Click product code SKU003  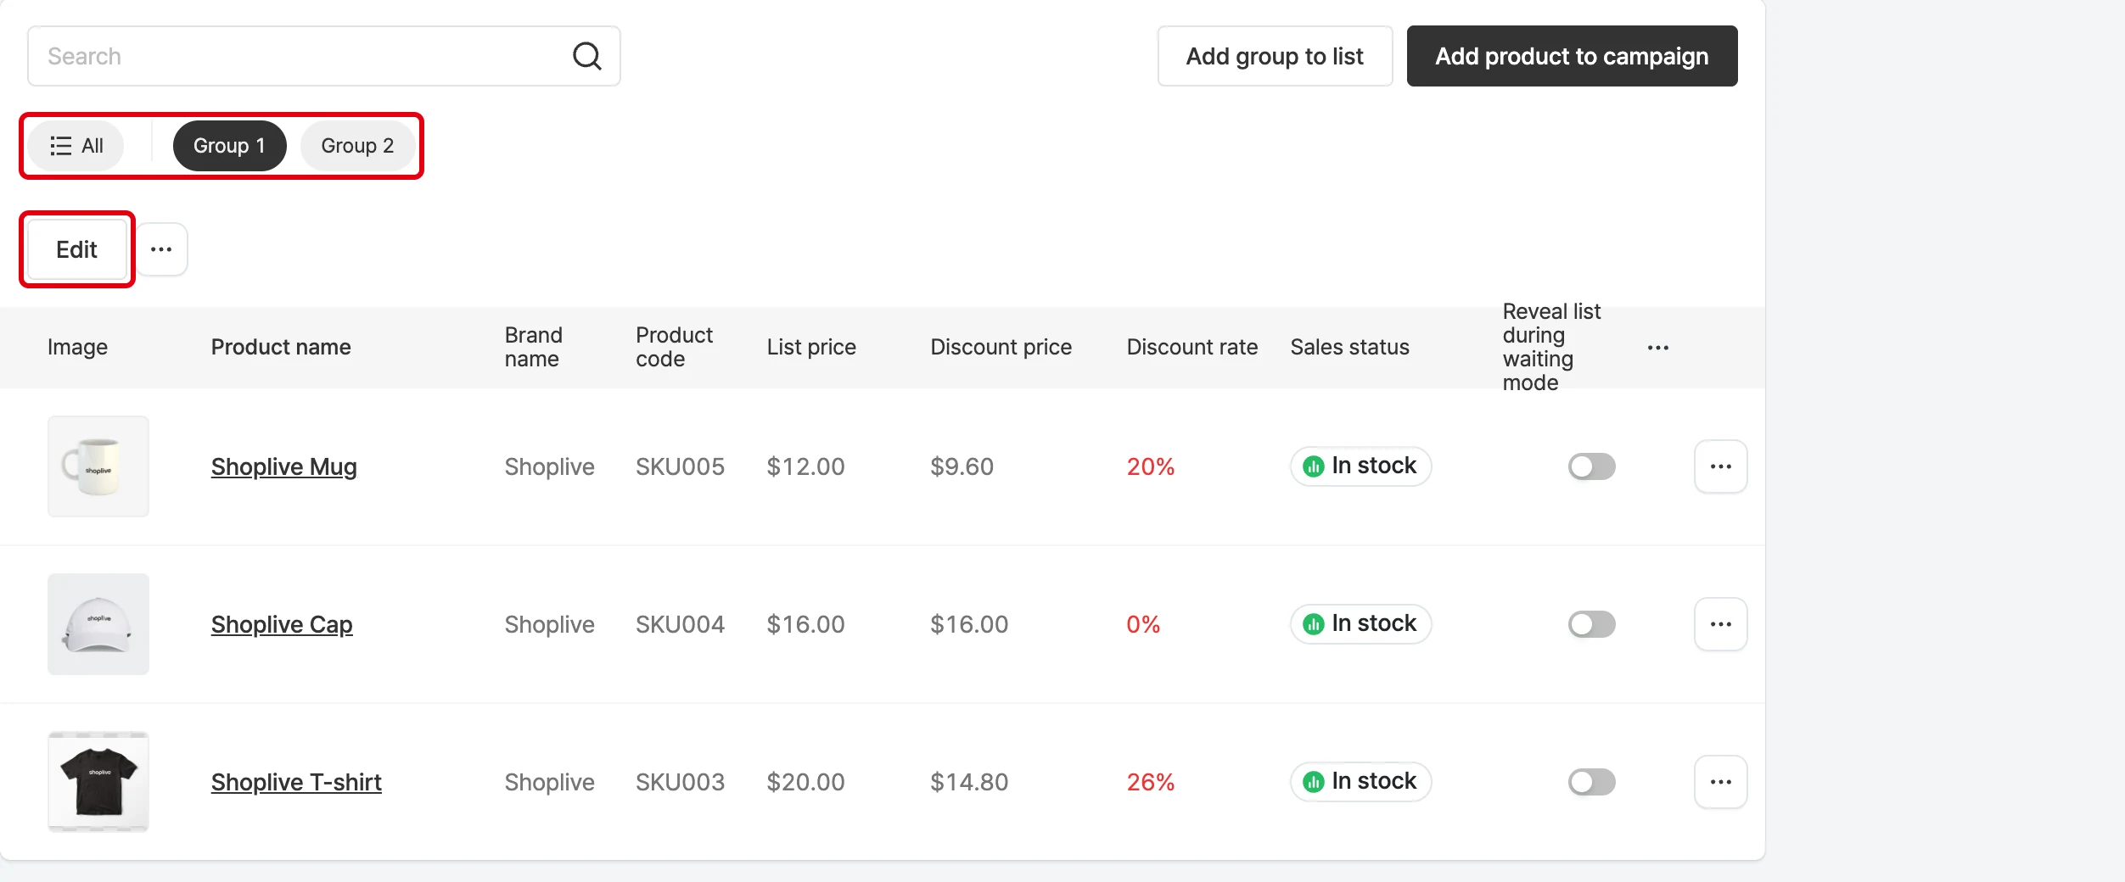tap(680, 782)
